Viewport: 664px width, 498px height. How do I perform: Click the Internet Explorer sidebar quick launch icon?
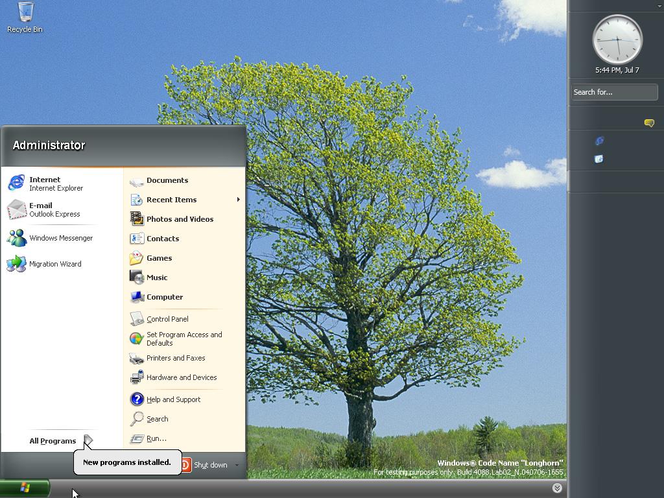[x=599, y=141]
